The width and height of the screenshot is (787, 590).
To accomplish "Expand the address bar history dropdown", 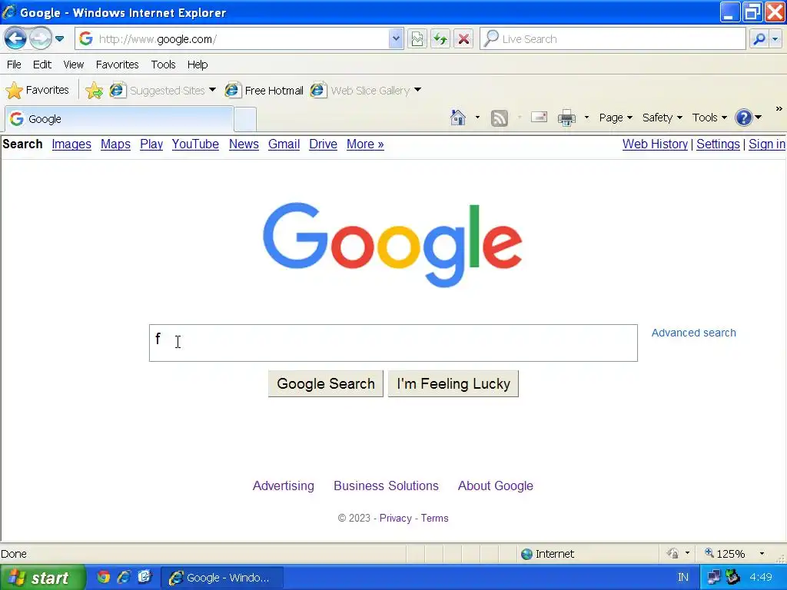I will [x=396, y=38].
